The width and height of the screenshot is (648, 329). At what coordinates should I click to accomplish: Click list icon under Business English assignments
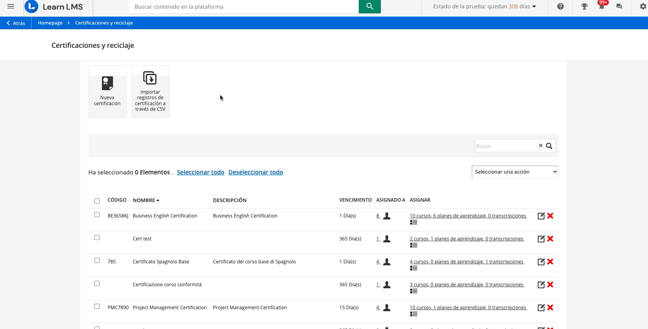[x=414, y=222]
